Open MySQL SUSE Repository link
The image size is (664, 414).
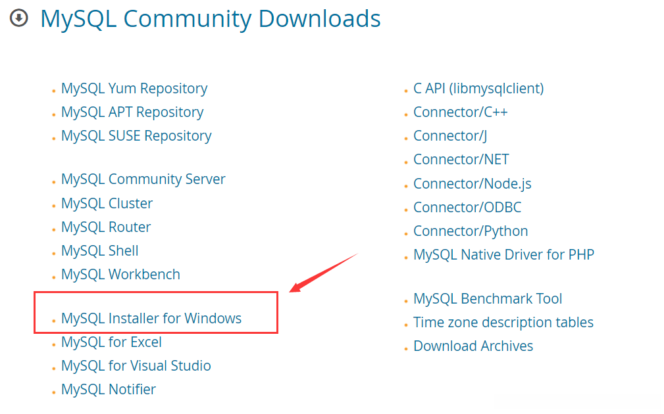click(136, 136)
